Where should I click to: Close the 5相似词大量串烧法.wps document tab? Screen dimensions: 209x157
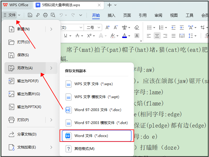[x=99, y=5]
